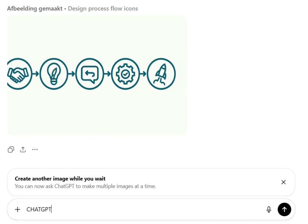Image resolution: width=308 pixels, height=224 pixels.
Task: Click the 'Create another image while you wait' text
Action: point(60,179)
